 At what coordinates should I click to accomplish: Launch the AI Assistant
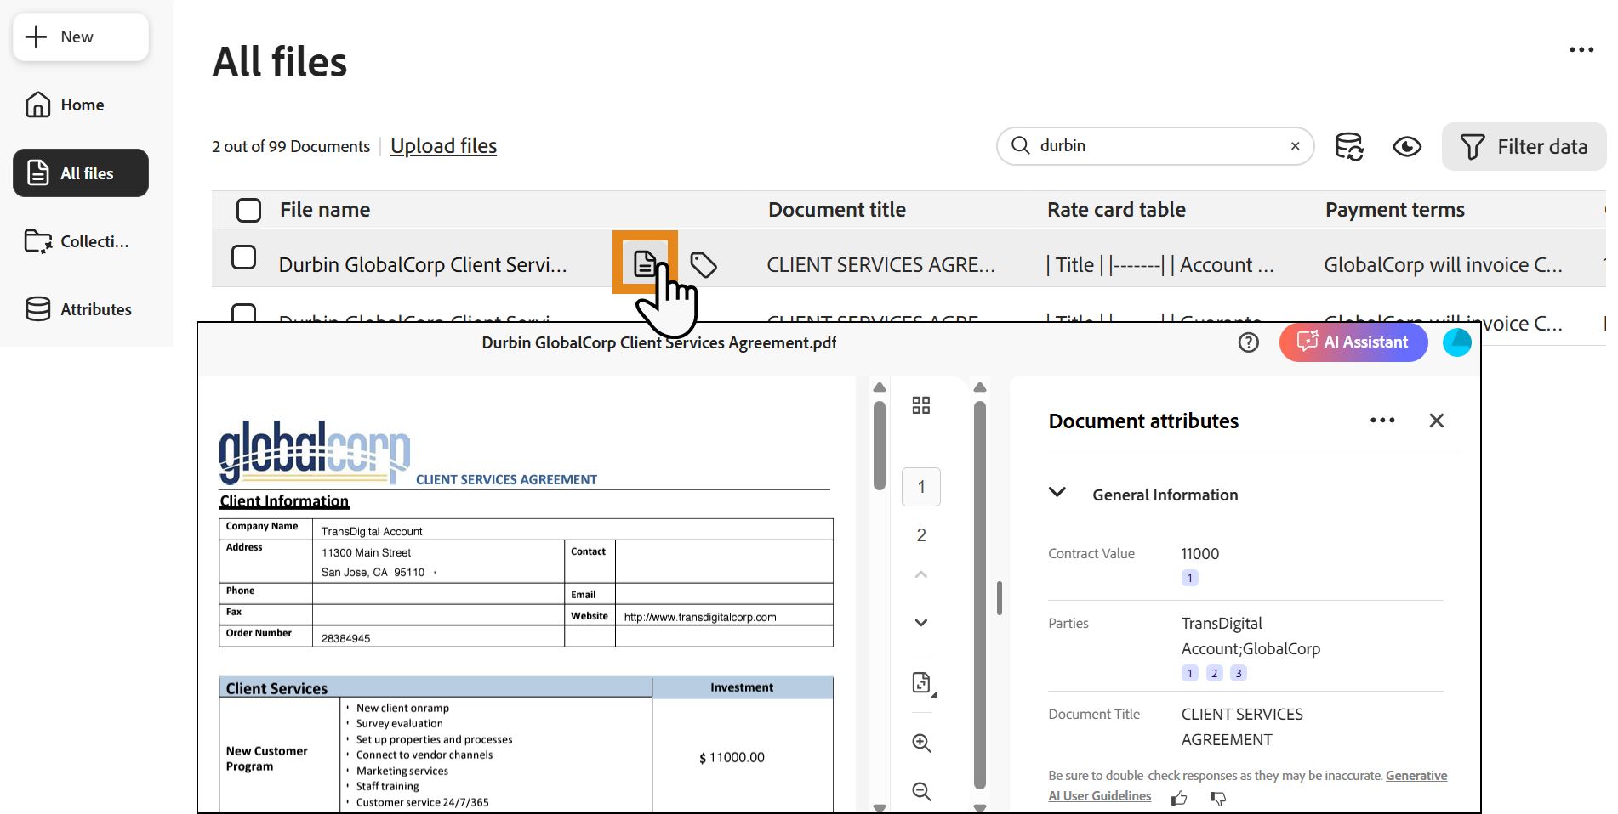click(1353, 342)
